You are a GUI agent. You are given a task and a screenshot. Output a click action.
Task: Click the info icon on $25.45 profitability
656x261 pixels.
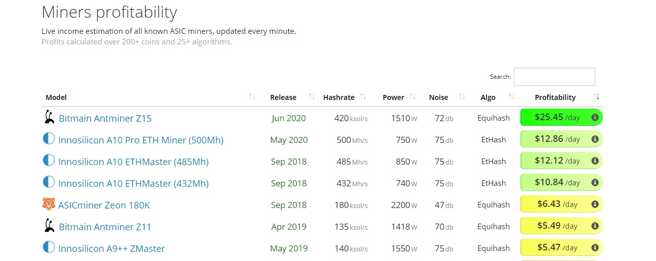tap(595, 118)
